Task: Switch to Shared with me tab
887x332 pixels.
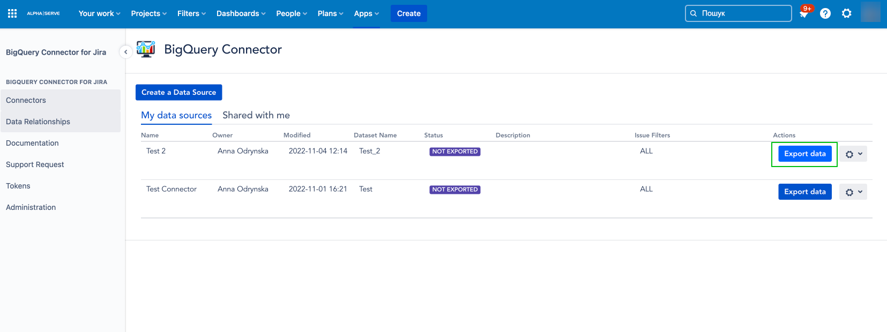Action: [256, 115]
